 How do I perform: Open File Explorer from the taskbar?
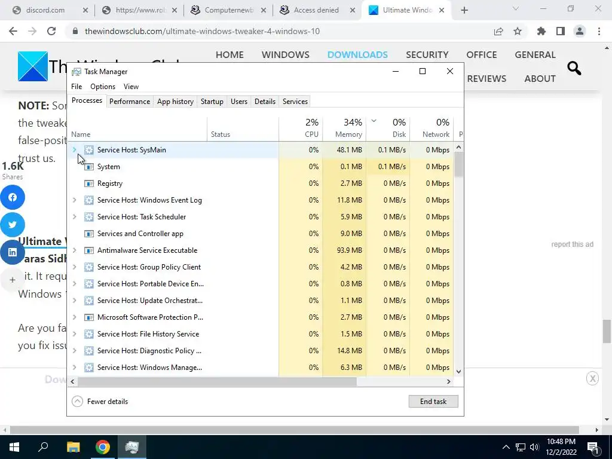click(73, 447)
